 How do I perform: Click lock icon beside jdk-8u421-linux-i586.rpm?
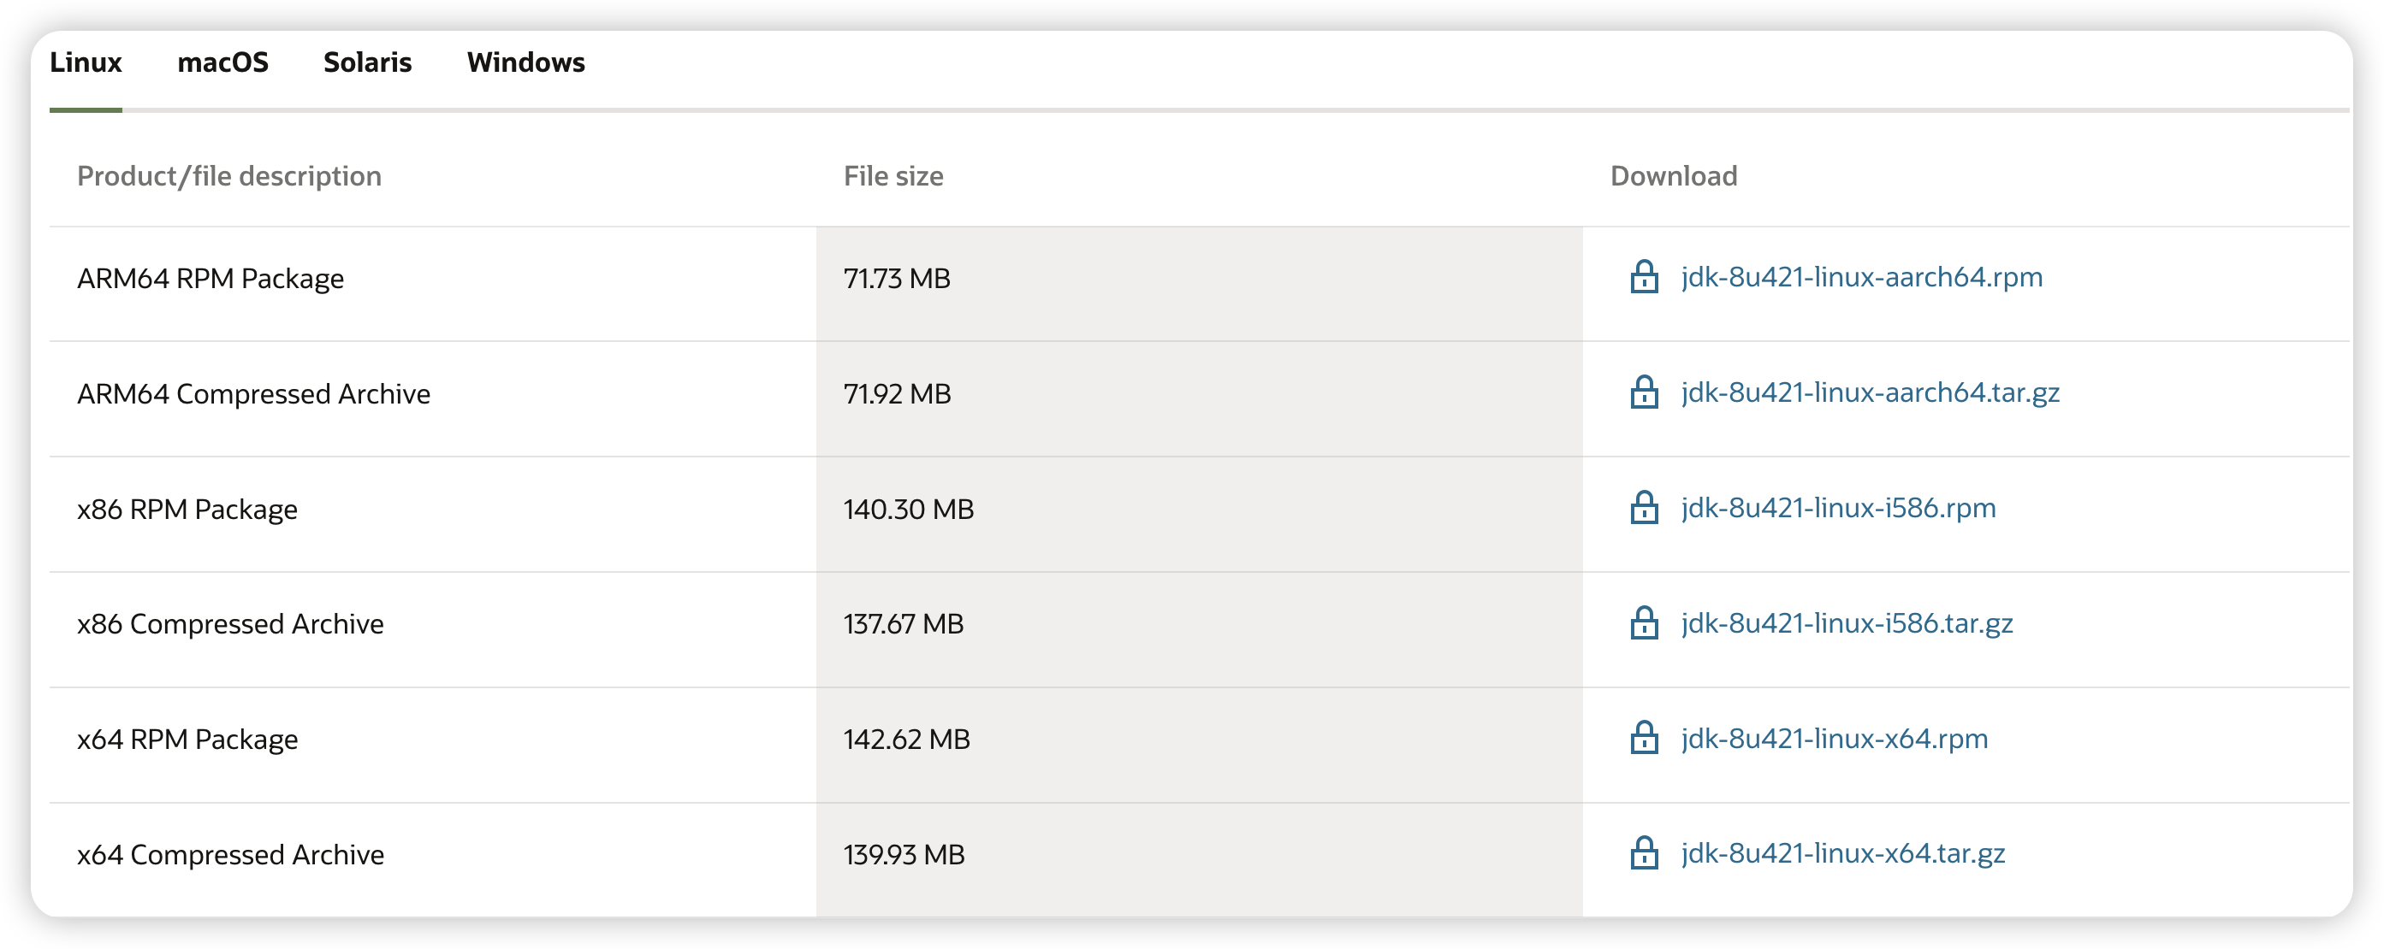click(1644, 508)
